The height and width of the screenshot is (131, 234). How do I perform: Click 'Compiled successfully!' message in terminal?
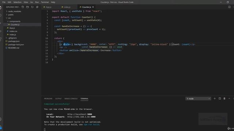(x=57, y=104)
